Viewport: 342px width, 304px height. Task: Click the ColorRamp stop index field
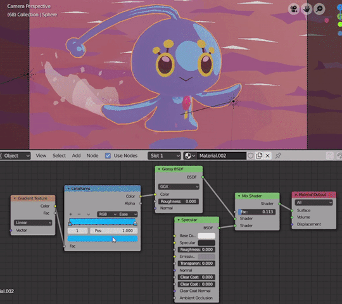[78, 231]
